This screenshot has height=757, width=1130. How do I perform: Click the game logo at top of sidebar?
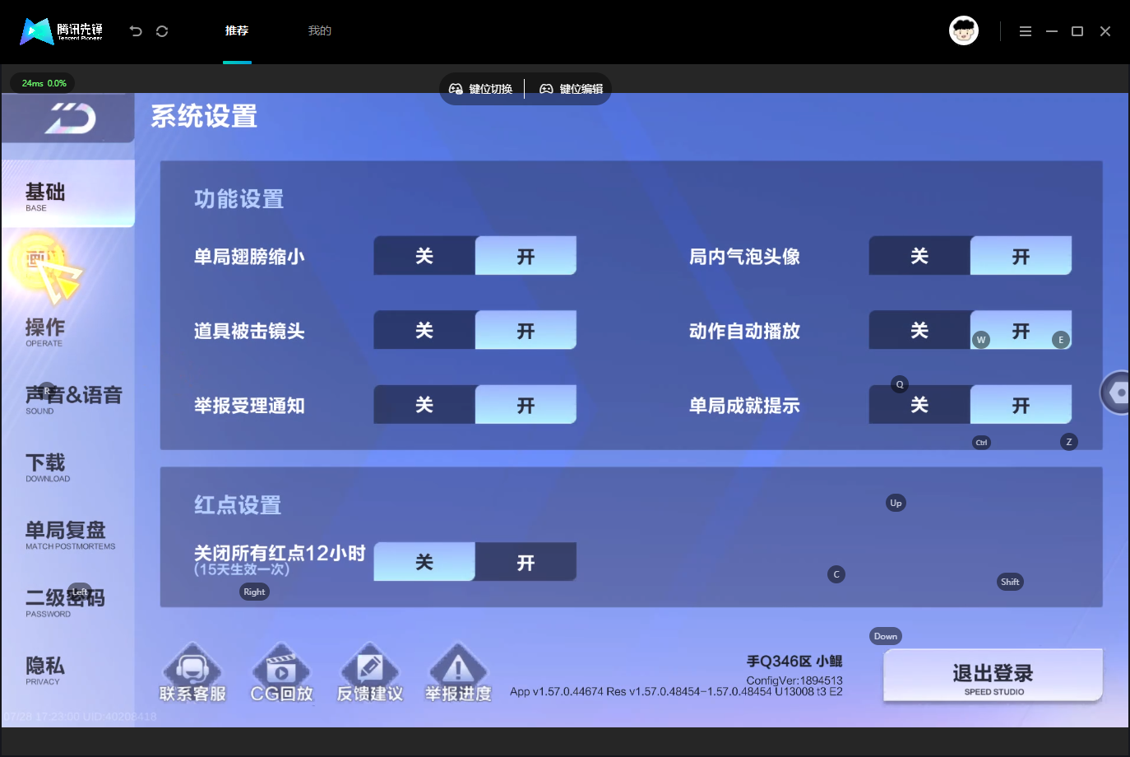[70, 118]
